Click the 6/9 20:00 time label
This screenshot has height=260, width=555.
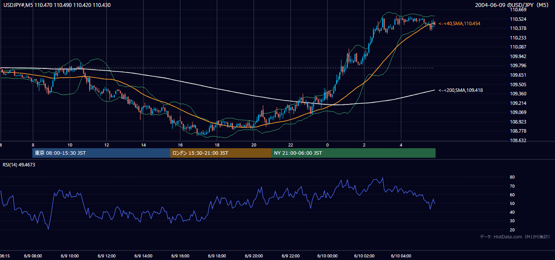254,256
